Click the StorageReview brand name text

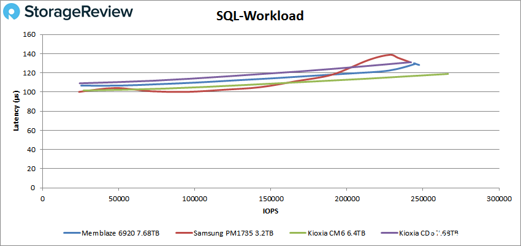(78, 12)
